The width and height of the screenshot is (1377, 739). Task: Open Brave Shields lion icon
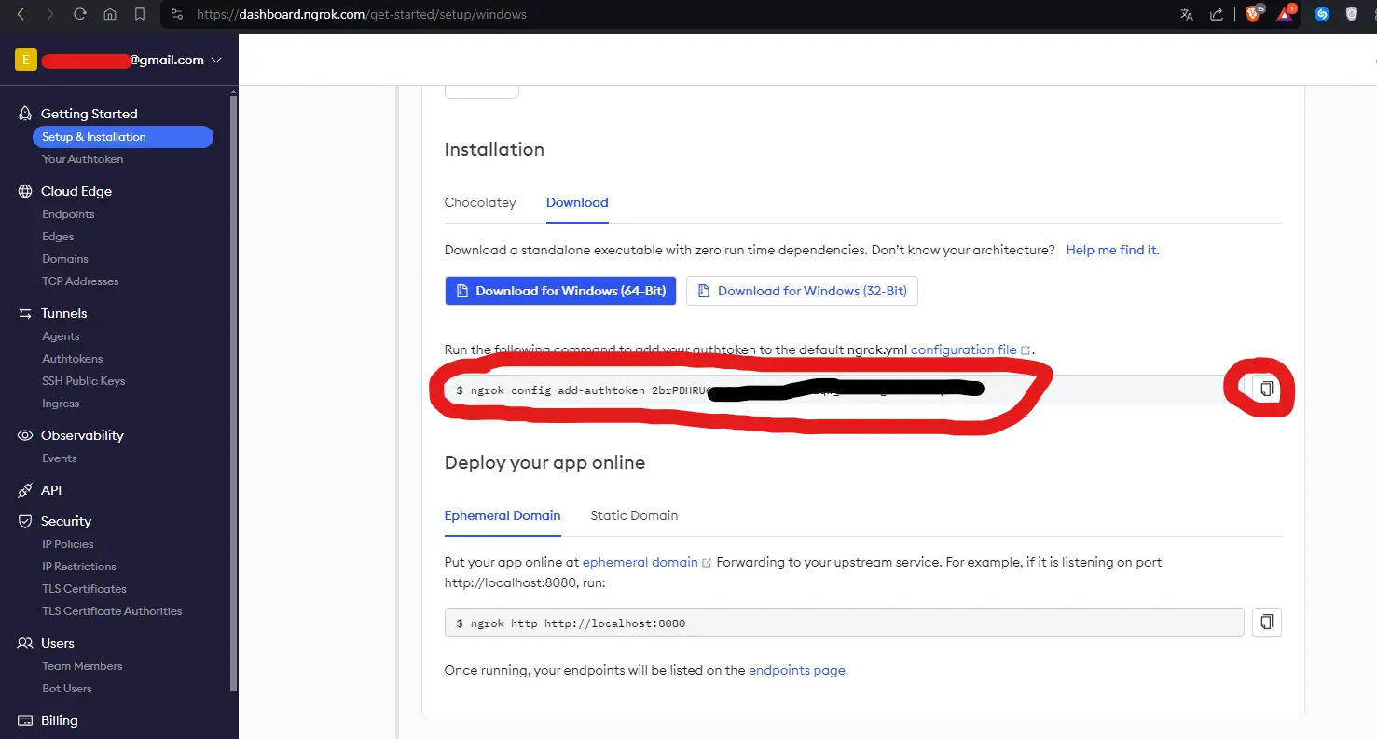(x=1253, y=14)
